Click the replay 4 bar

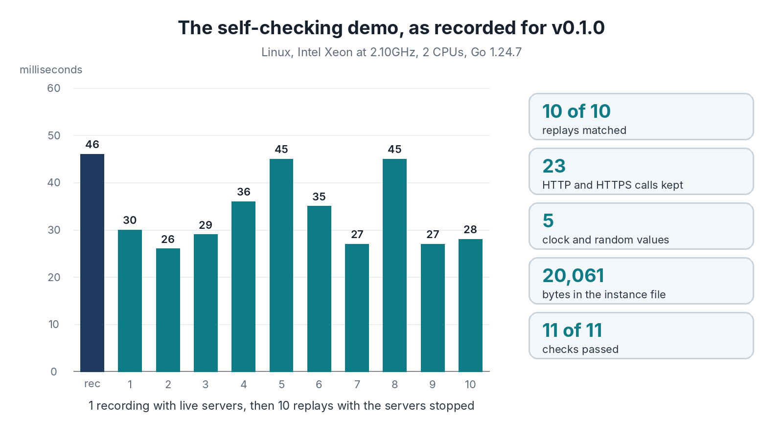click(x=243, y=286)
